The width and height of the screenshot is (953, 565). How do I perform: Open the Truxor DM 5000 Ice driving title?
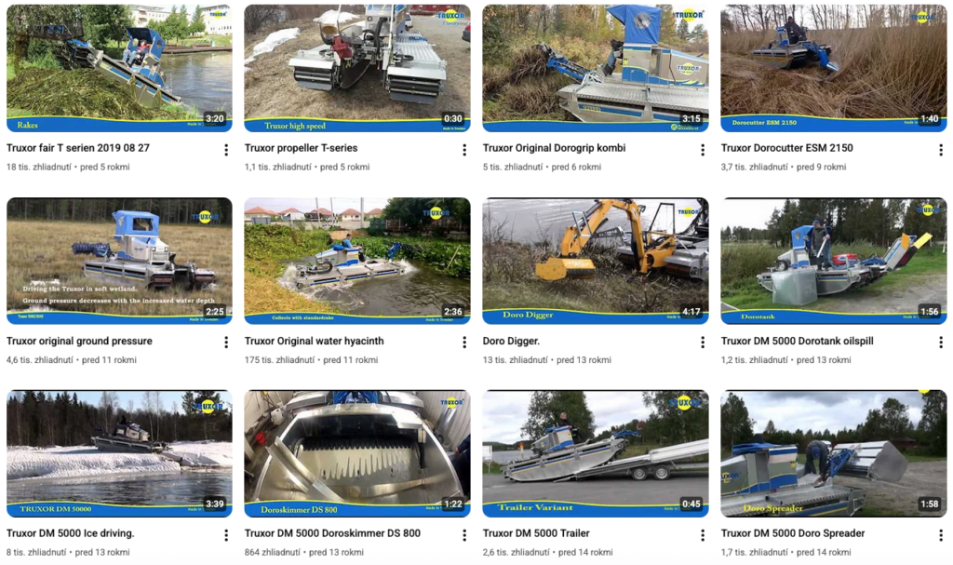71,533
